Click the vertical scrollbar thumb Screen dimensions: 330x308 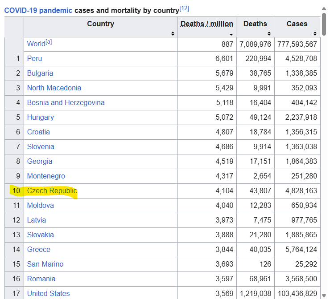pyautogui.click(x=324, y=24)
